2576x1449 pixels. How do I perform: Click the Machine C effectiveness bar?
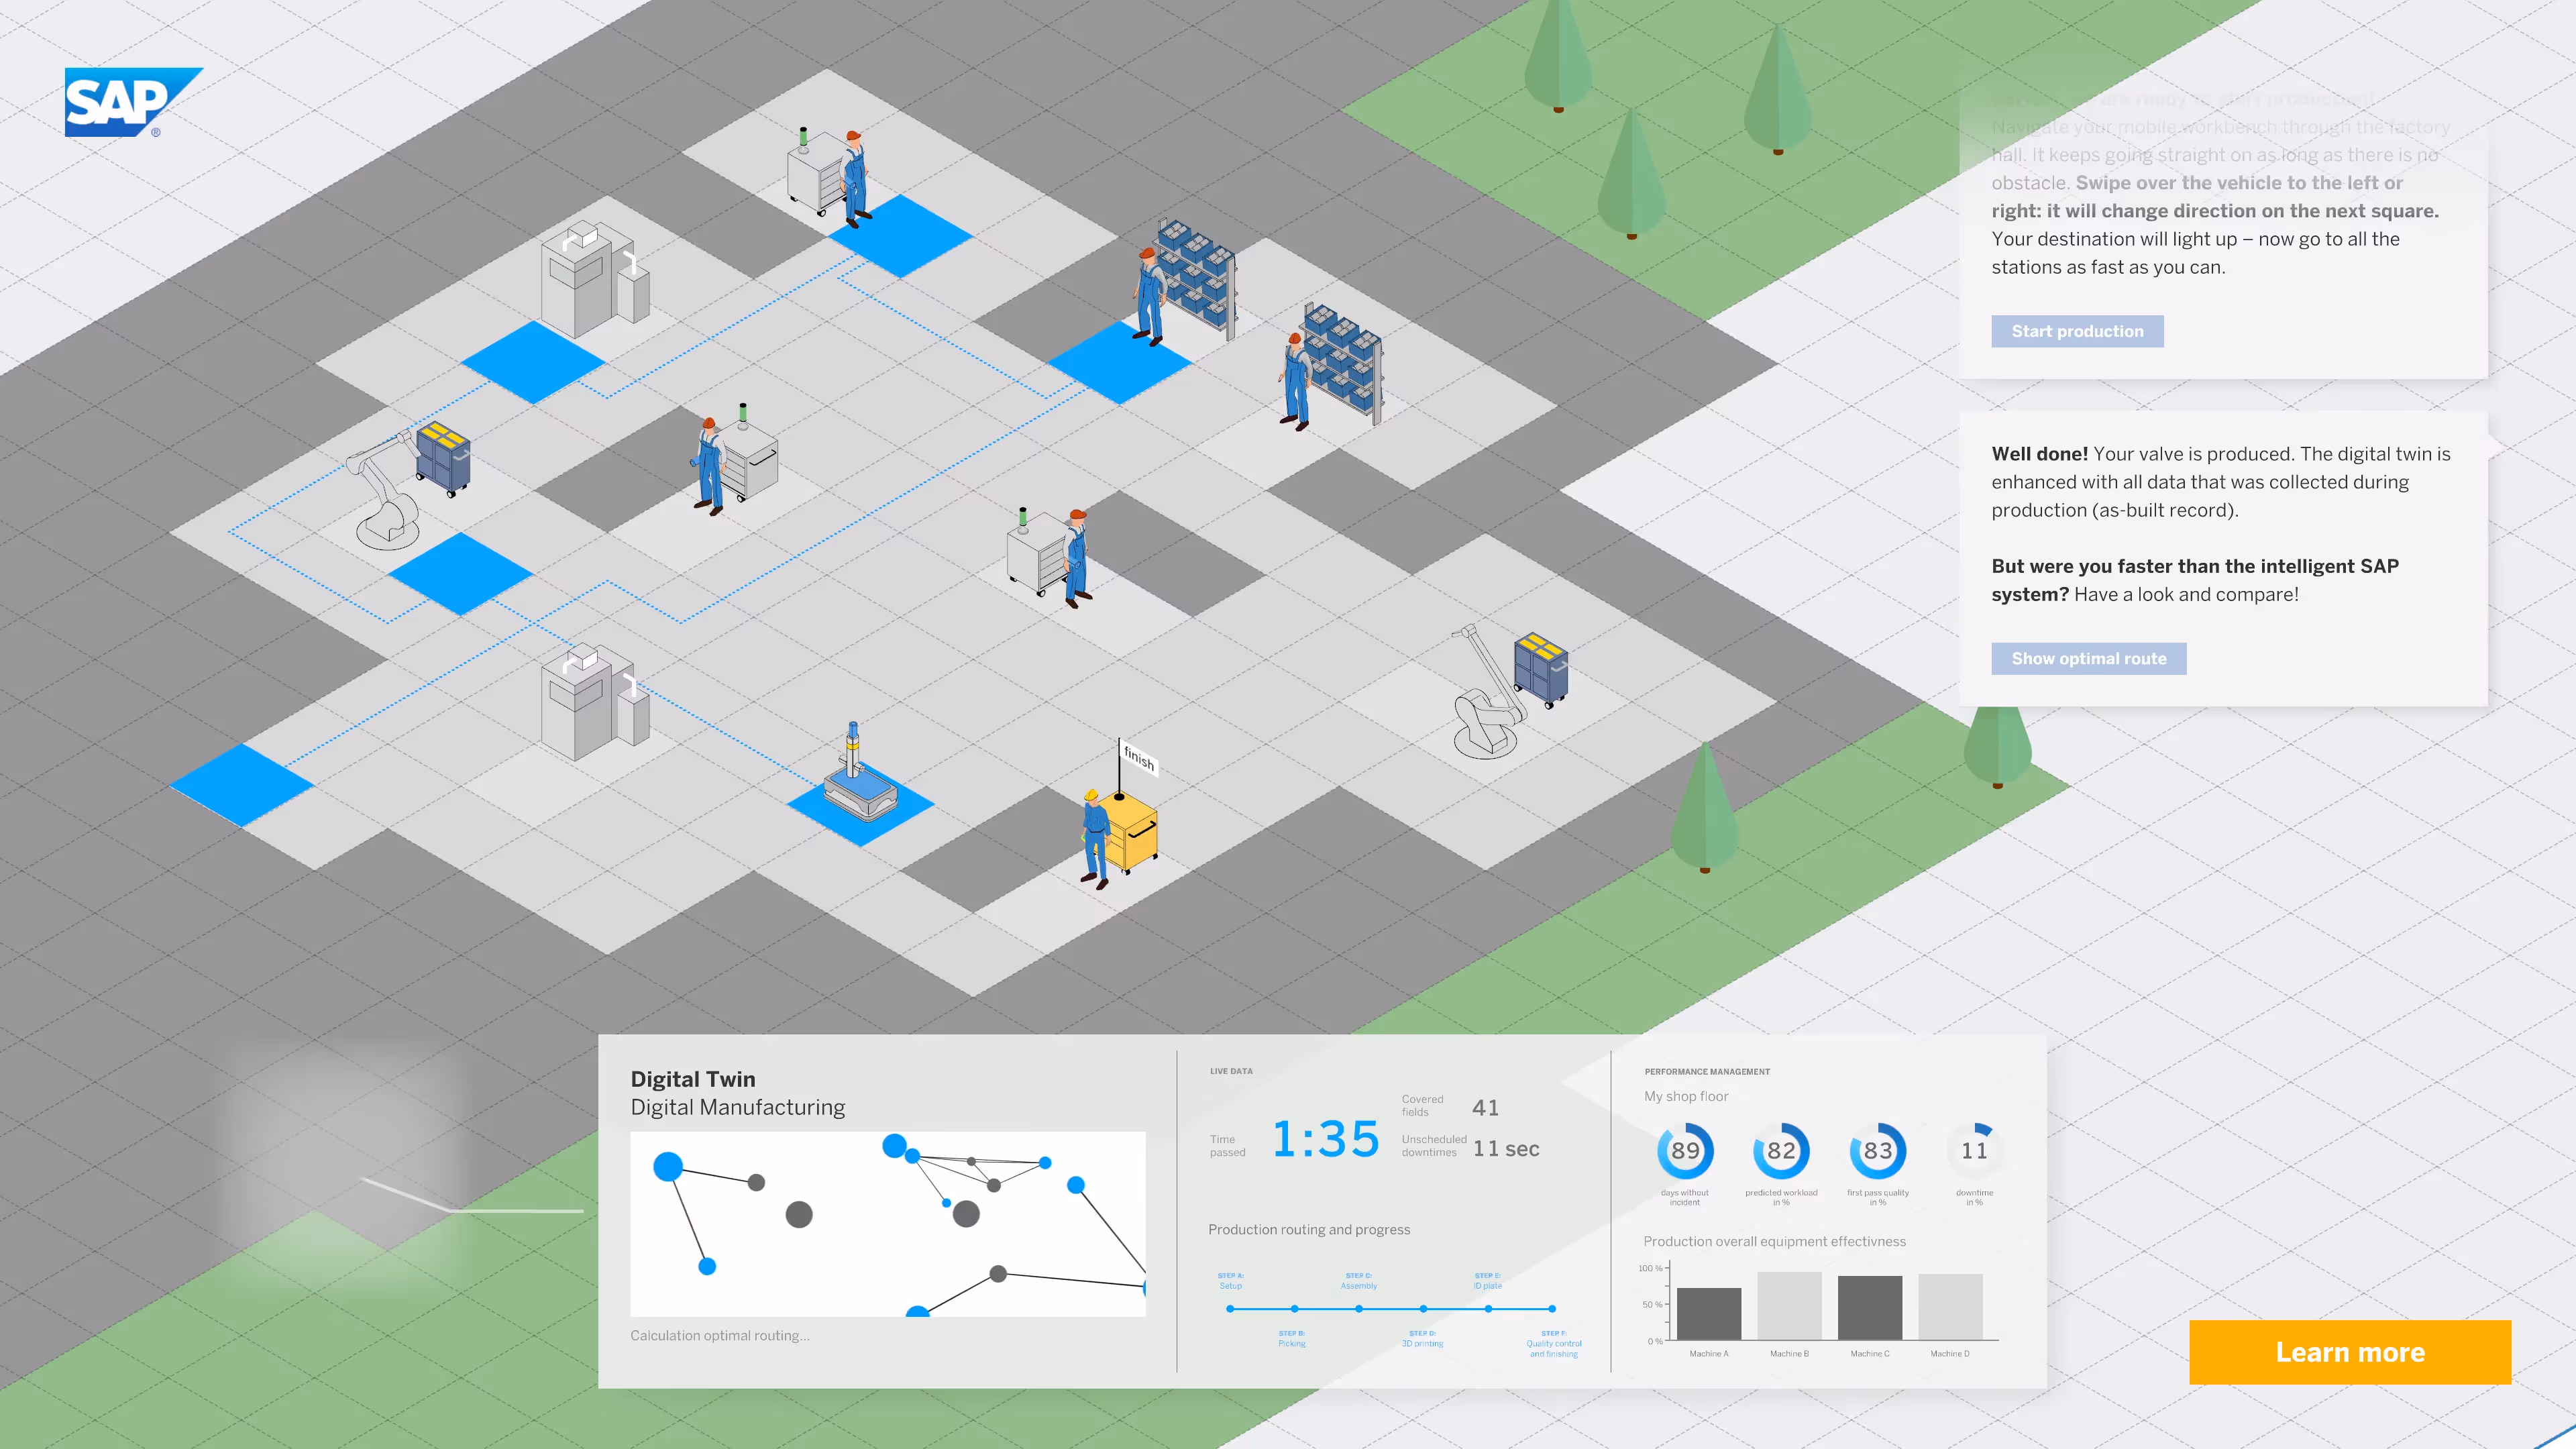1869,1307
